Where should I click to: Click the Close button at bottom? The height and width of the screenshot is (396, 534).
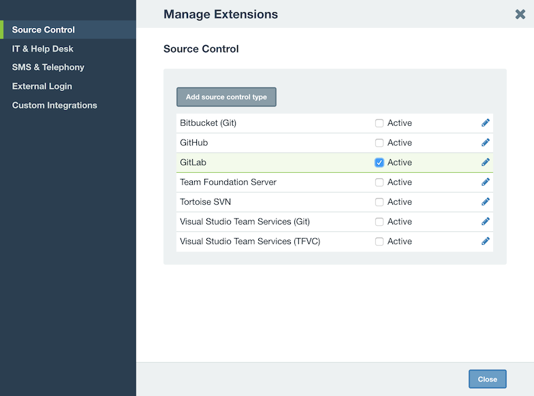[488, 379]
